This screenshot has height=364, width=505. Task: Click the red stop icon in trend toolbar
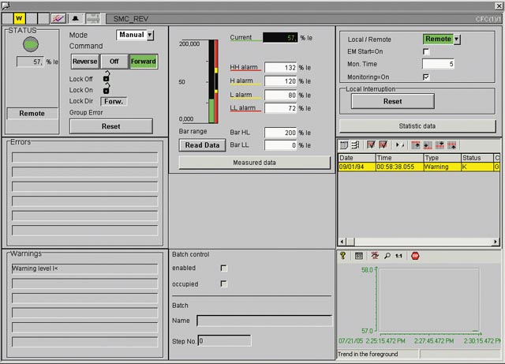(415, 256)
